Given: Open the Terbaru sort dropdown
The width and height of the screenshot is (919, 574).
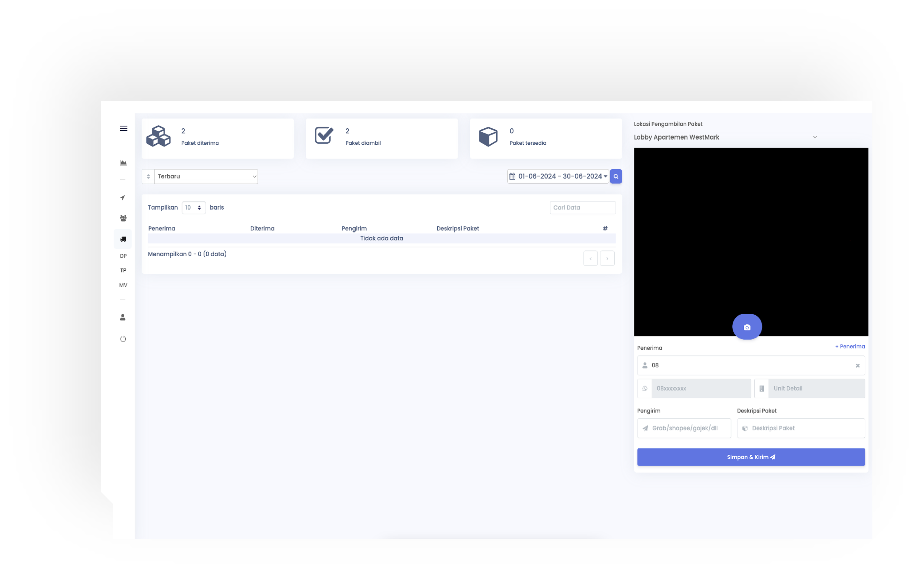Looking at the screenshot, I should point(206,176).
